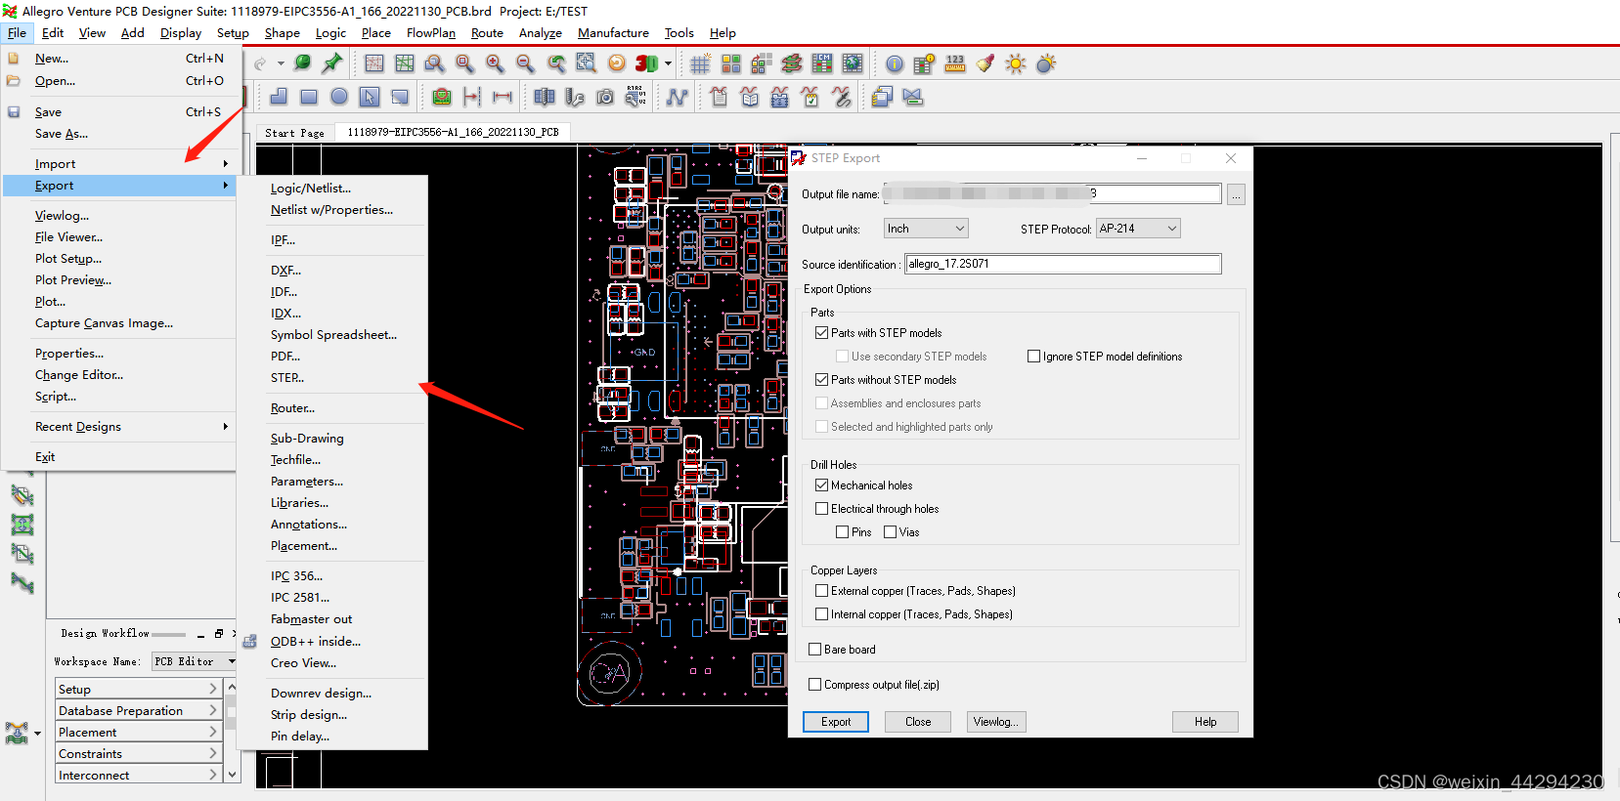1620x801 pixels.
Task: Click the orange Refresh icon
Action: click(x=617, y=63)
